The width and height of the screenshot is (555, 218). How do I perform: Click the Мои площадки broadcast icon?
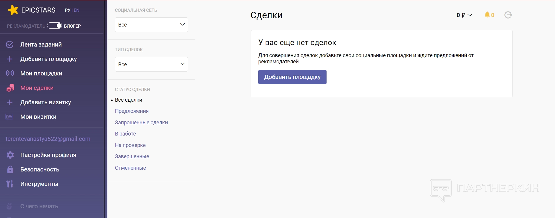tap(10, 73)
